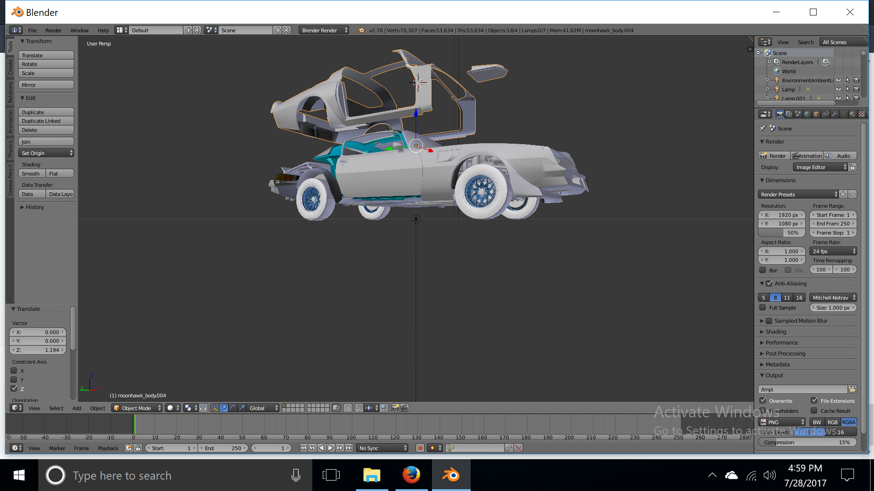This screenshot has height=491, width=874.
Task: Expand the History panel
Action: tap(35, 207)
